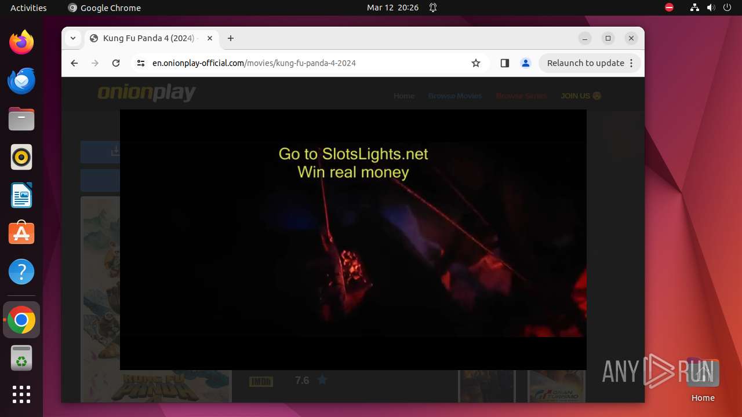Go forward in Chrome history
This screenshot has width=742, height=417.
click(95, 63)
